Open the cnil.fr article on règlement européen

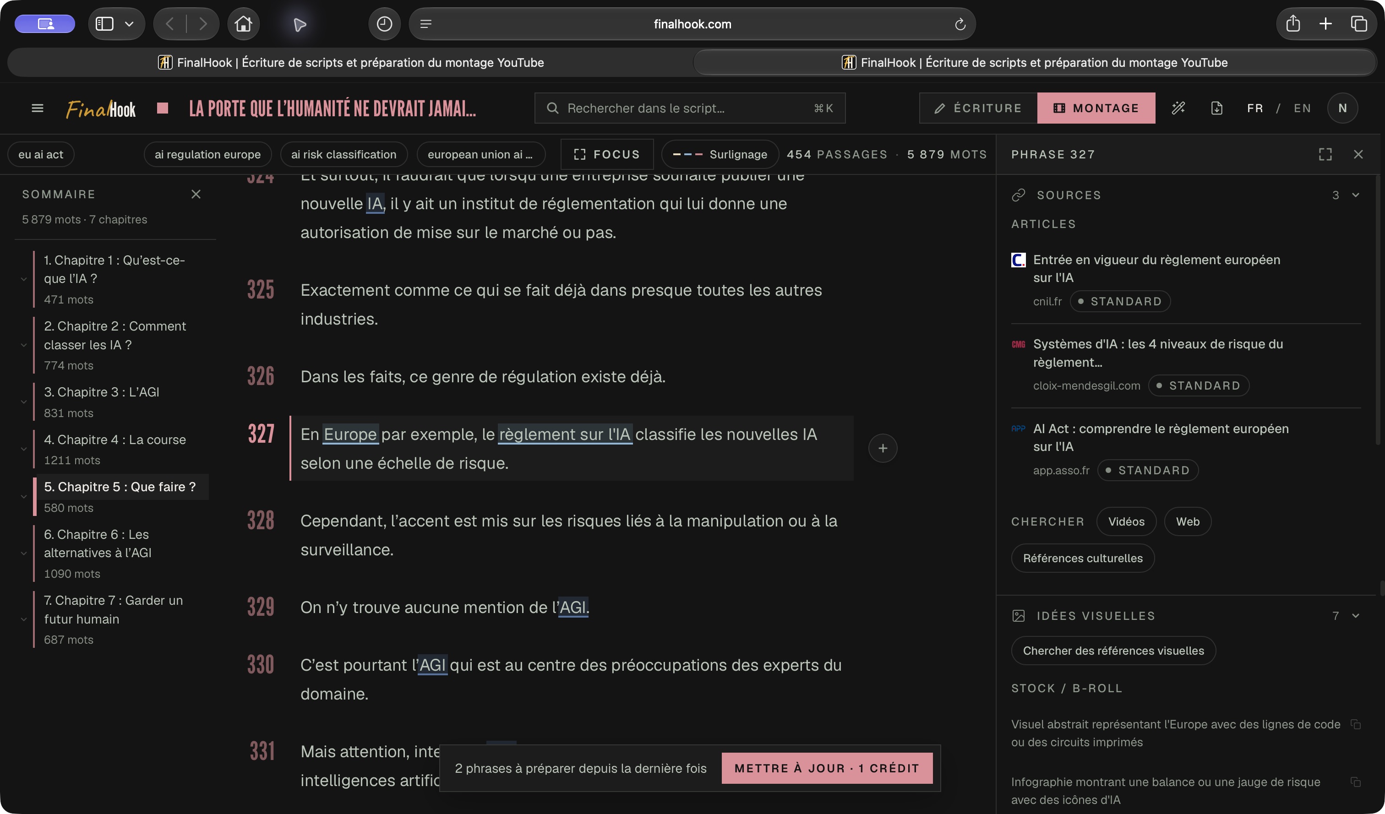pyautogui.click(x=1156, y=269)
